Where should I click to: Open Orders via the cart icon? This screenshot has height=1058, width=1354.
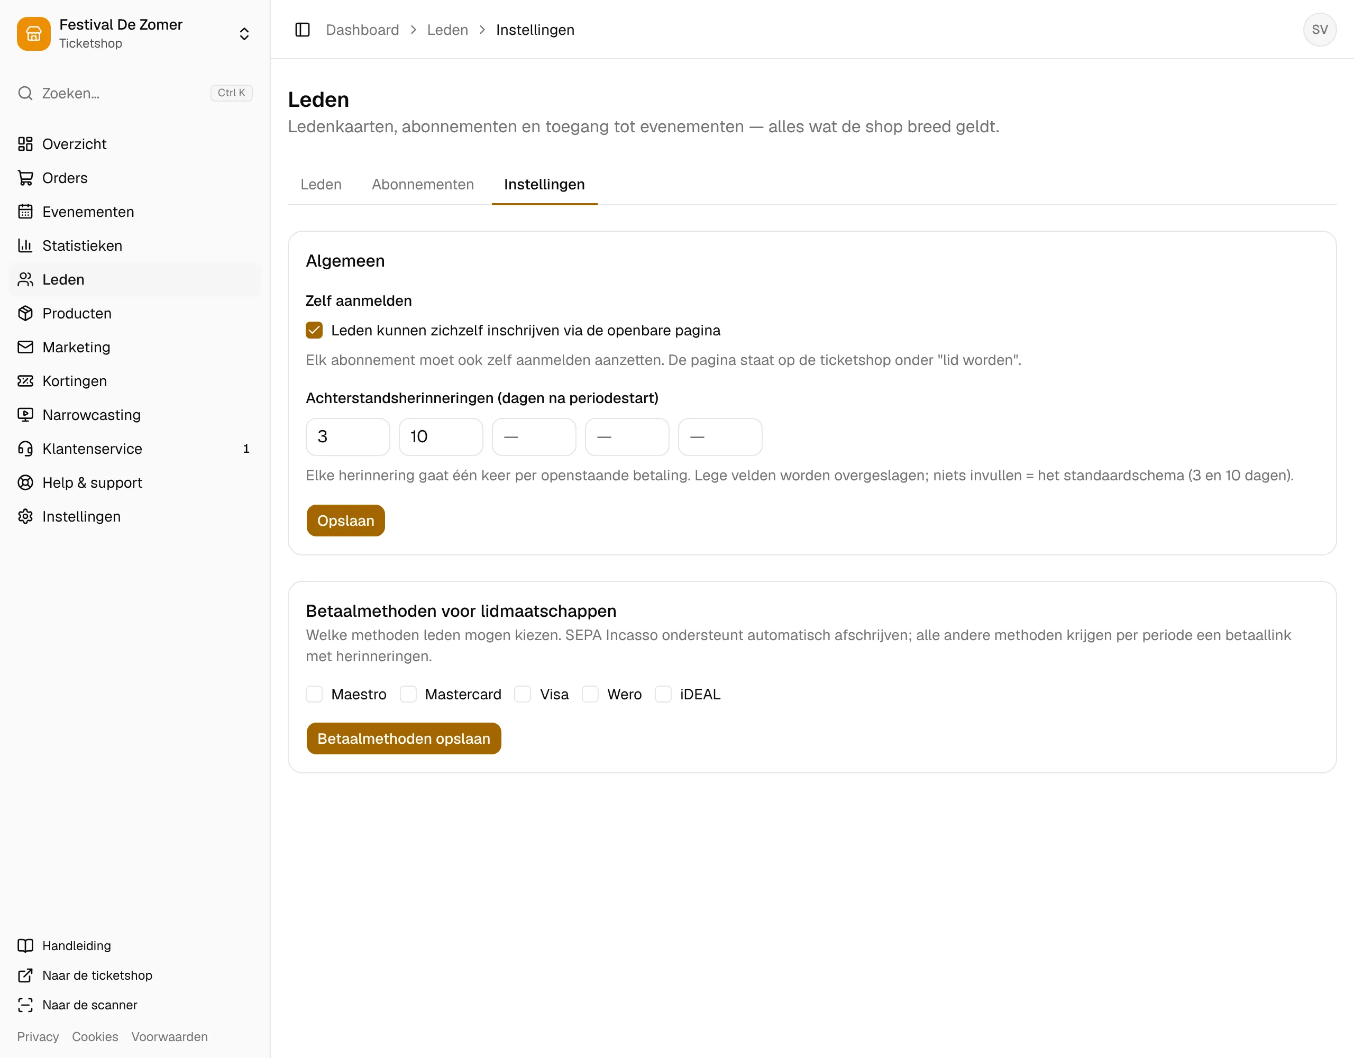click(x=25, y=178)
